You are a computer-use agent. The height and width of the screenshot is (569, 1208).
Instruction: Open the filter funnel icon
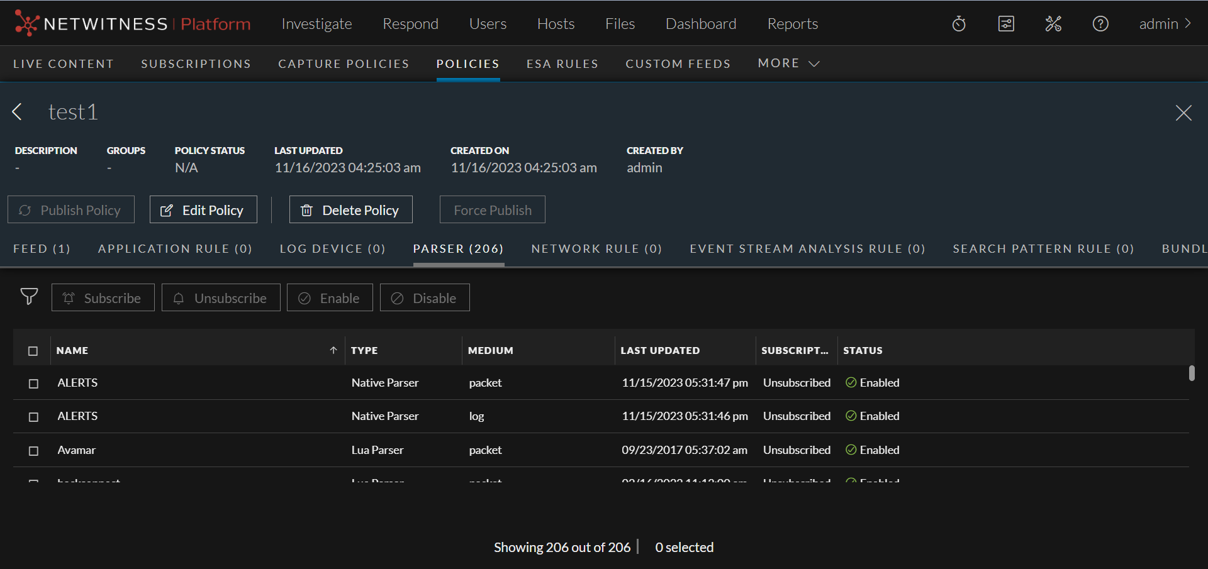[x=29, y=297]
